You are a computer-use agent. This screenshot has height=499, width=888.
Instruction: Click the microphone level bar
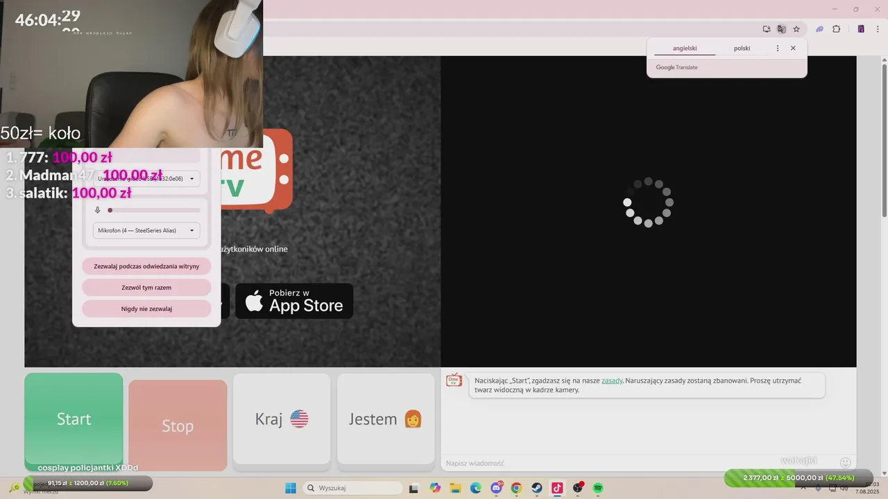[154, 210]
